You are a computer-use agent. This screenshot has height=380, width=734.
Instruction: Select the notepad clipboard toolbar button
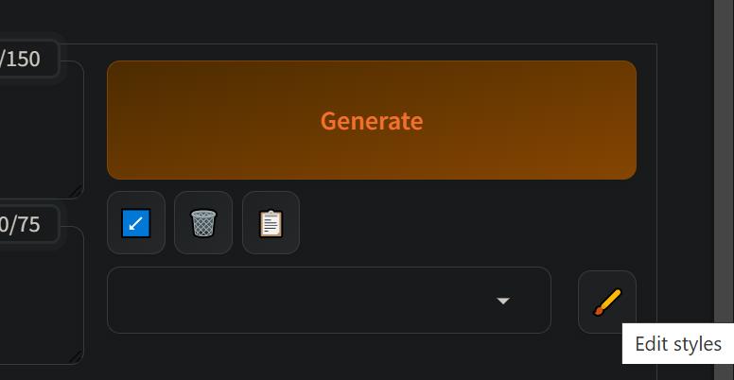coord(271,223)
